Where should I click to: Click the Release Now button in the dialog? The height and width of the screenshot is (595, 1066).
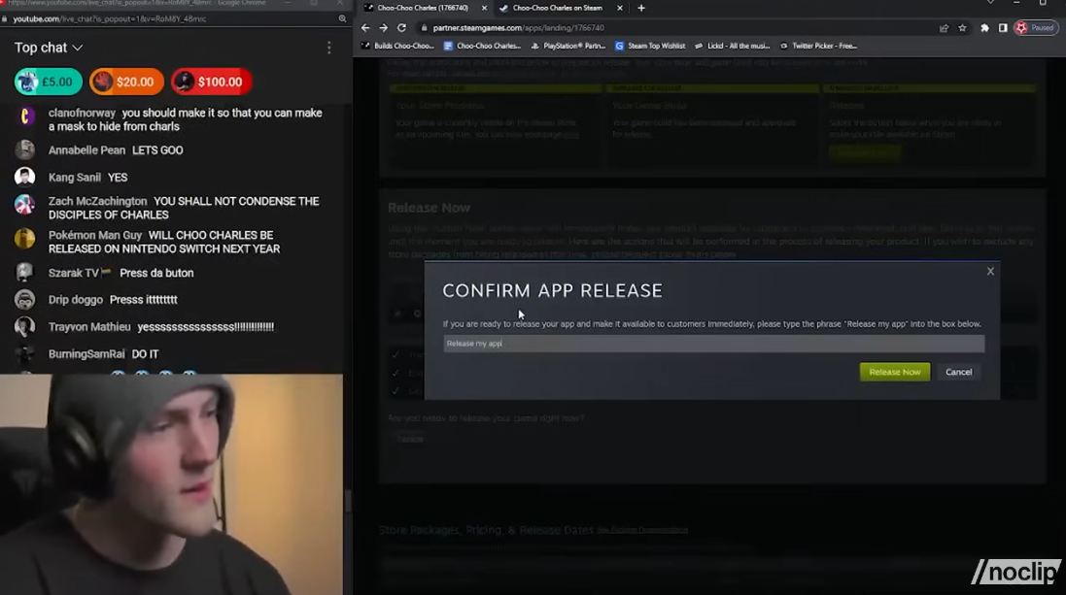coord(894,372)
